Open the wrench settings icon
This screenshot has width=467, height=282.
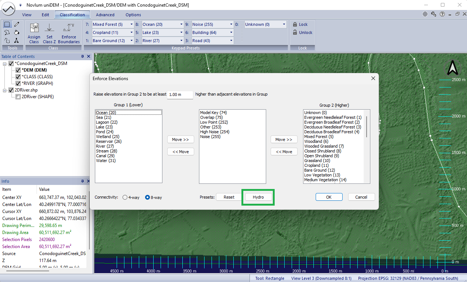tap(433, 14)
